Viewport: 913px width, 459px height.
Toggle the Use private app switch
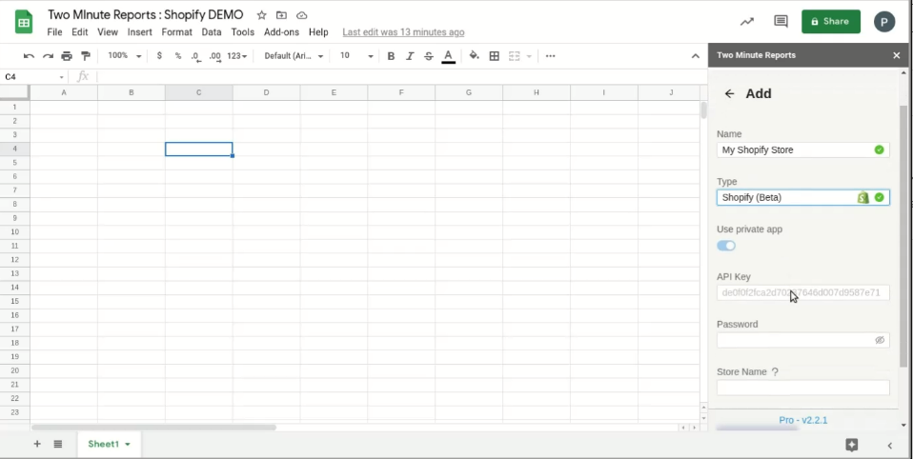pyautogui.click(x=726, y=246)
